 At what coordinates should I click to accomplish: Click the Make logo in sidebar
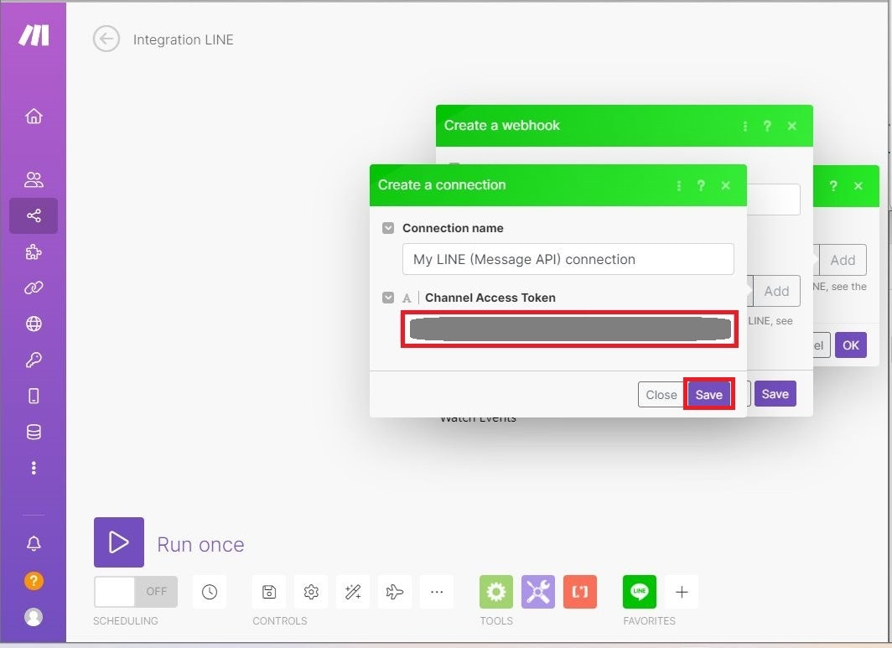pos(34,35)
